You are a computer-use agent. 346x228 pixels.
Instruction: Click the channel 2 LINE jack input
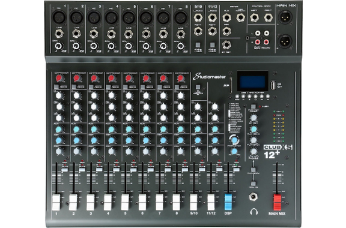pos(76,34)
